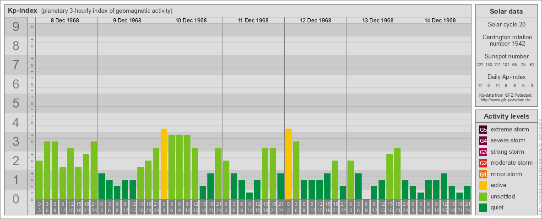Open the http://www.gfz-potsdam.de link
This screenshot has width=542, height=219.
pyautogui.click(x=506, y=99)
